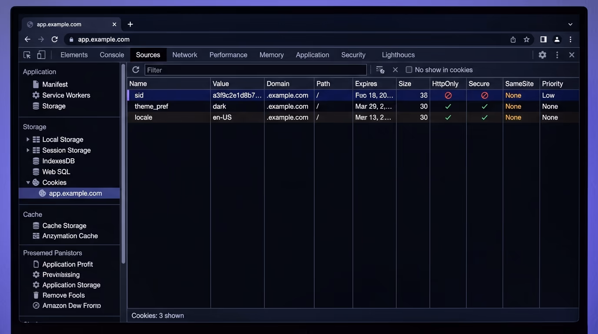Switch to the Application tab
This screenshot has width=598, height=334.
(x=312, y=55)
